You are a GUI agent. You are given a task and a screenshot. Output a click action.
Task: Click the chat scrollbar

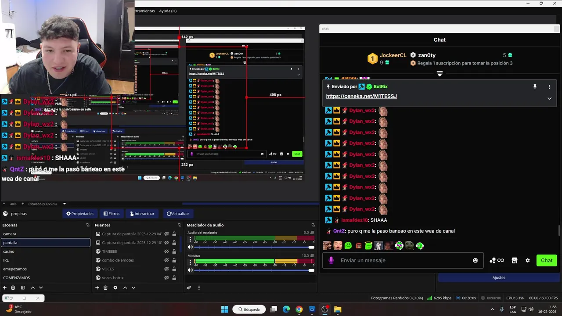pyautogui.click(x=559, y=230)
